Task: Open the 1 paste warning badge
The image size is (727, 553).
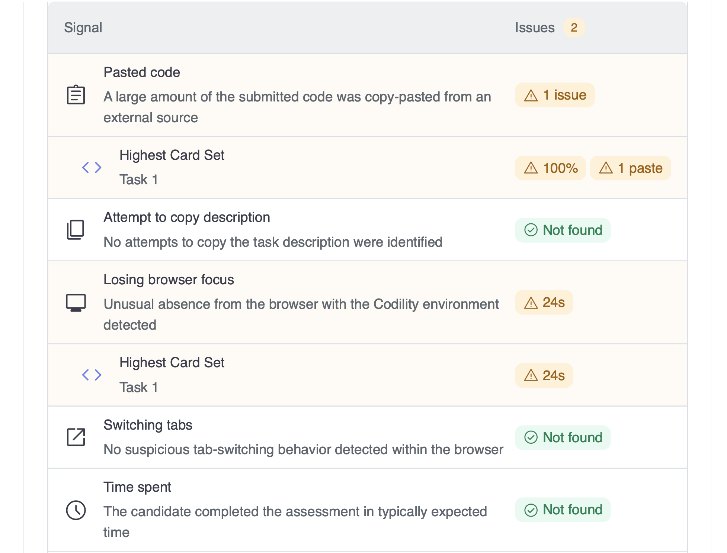Action: point(630,168)
